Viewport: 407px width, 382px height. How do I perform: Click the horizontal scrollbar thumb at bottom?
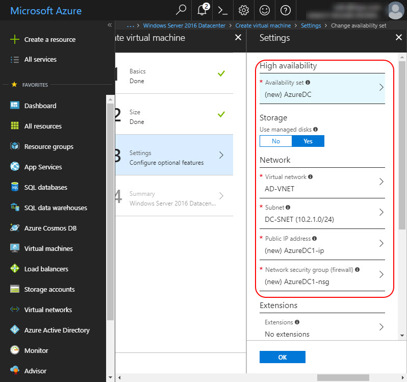(343, 377)
